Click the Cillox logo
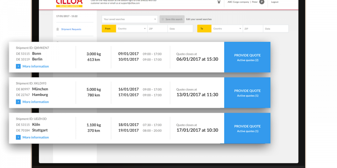This screenshot has height=168, width=337. tap(69, 3)
